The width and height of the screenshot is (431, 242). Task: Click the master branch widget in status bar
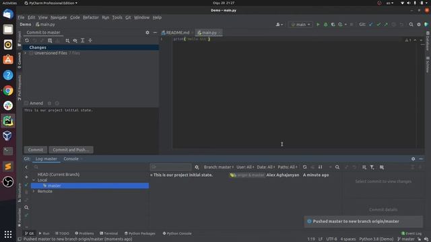coord(406,239)
